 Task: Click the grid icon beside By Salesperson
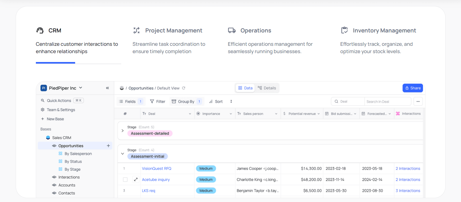click(60, 154)
